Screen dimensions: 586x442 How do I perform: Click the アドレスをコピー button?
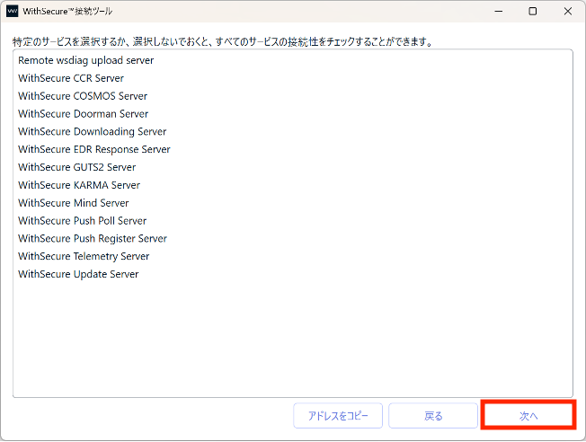point(338,415)
